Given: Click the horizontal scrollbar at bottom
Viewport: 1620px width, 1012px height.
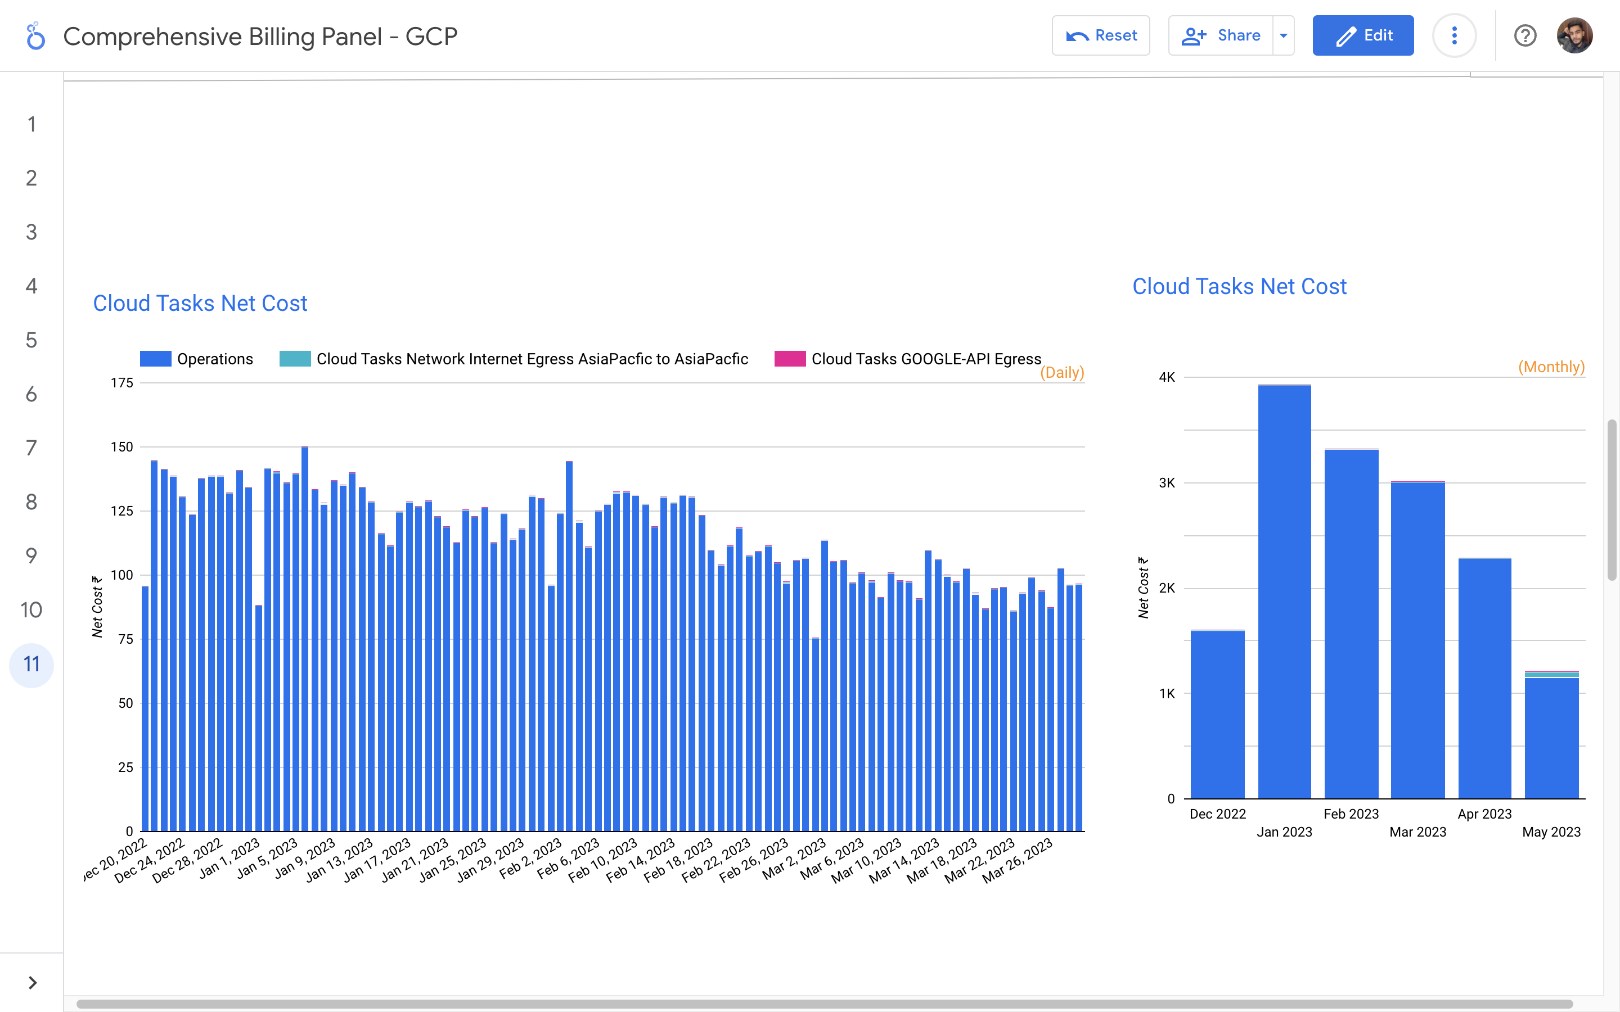Looking at the screenshot, I should (823, 1004).
